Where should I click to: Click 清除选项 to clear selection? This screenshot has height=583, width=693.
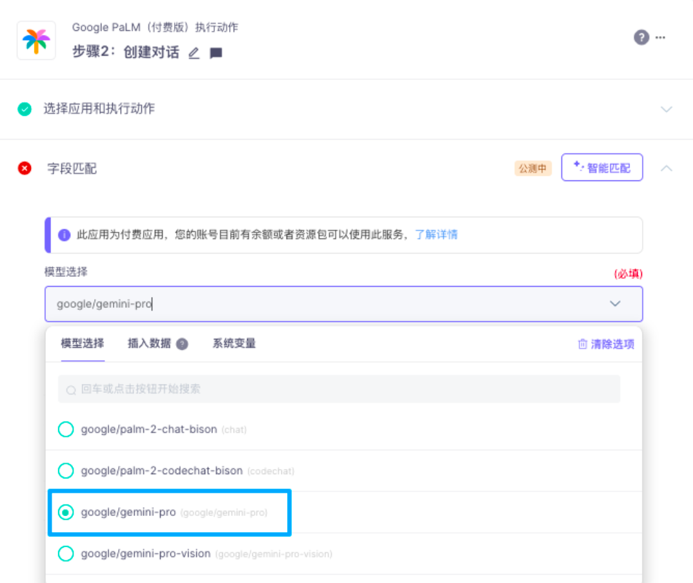[x=606, y=344]
